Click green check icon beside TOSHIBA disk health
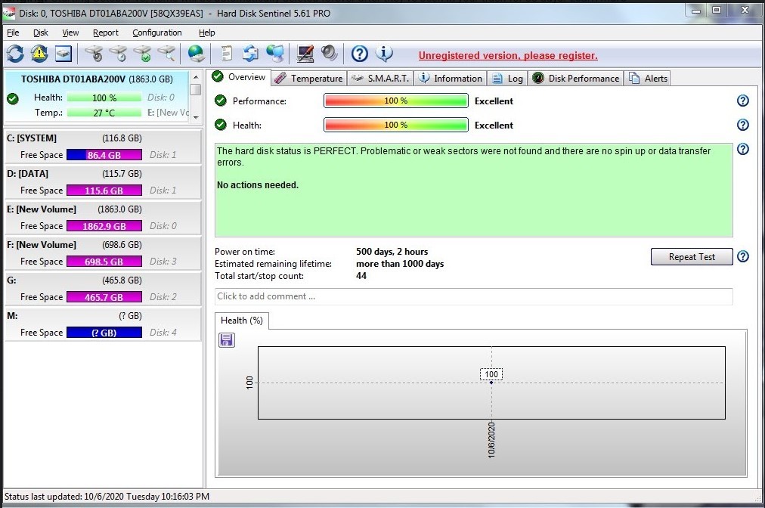Viewport: 765px width, 508px height. (x=13, y=98)
